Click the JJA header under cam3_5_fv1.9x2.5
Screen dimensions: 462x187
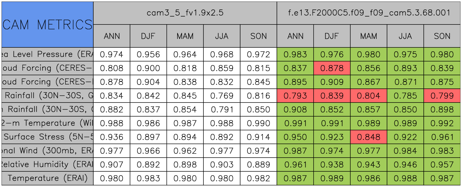click(x=222, y=36)
